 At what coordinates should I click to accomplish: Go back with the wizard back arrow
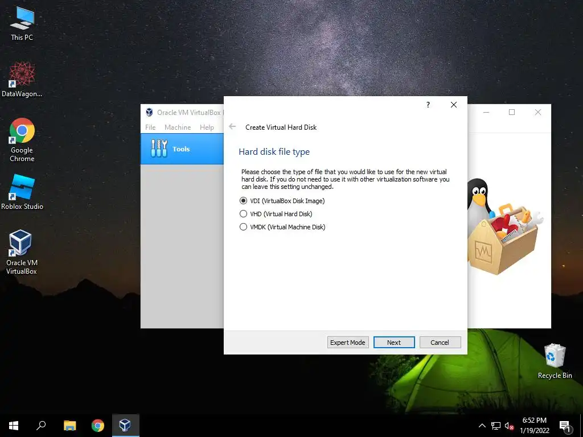(232, 127)
